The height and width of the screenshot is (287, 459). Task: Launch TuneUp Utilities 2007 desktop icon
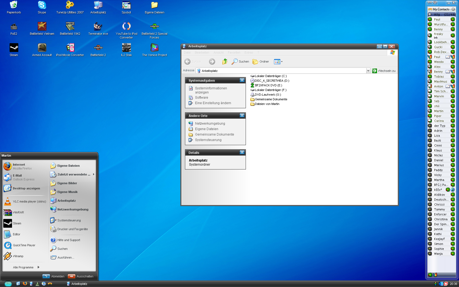click(70, 7)
